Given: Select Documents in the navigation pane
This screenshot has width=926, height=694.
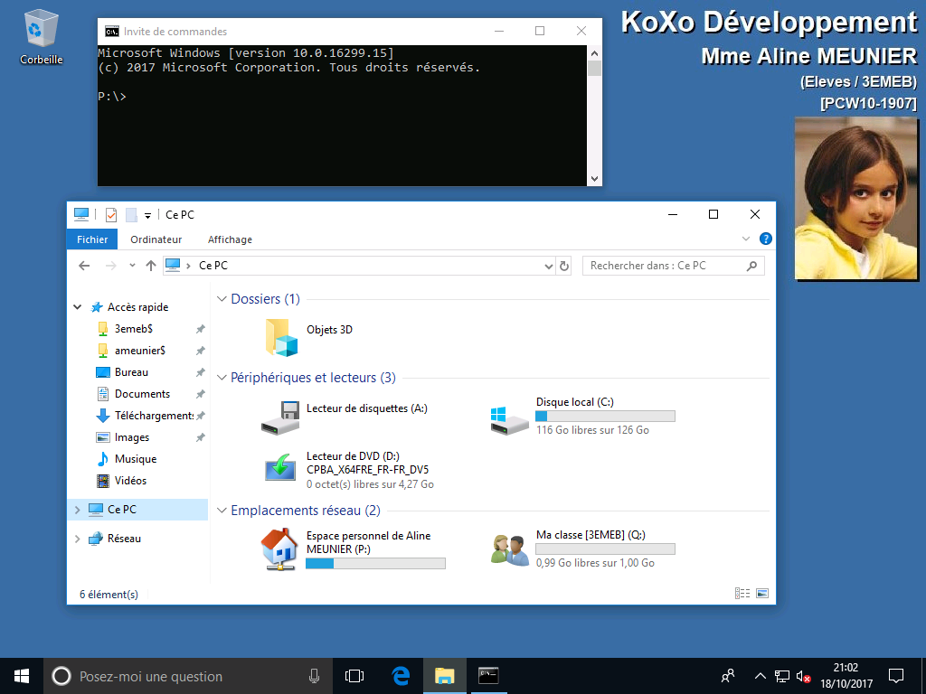Looking at the screenshot, I should click(x=142, y=394).
